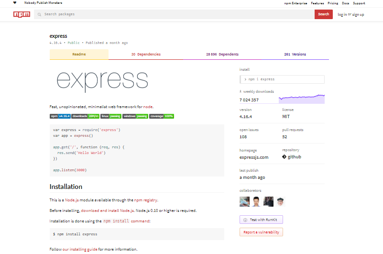383x254 pixels.
Task: Click download and install Node.js link
Action: 108,210
